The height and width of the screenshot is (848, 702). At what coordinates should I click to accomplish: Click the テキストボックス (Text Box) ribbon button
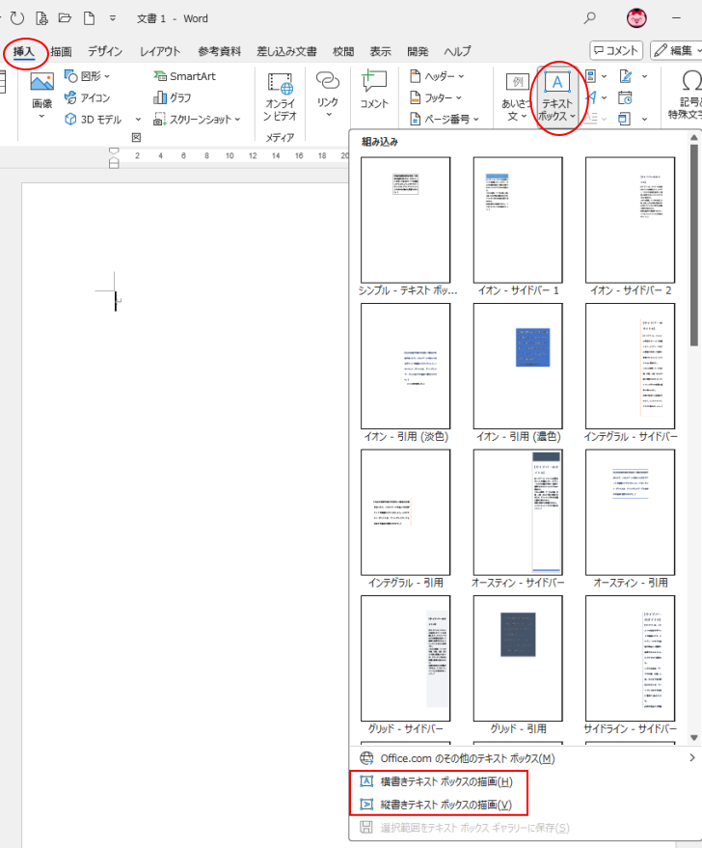click(x=556, y=96)
